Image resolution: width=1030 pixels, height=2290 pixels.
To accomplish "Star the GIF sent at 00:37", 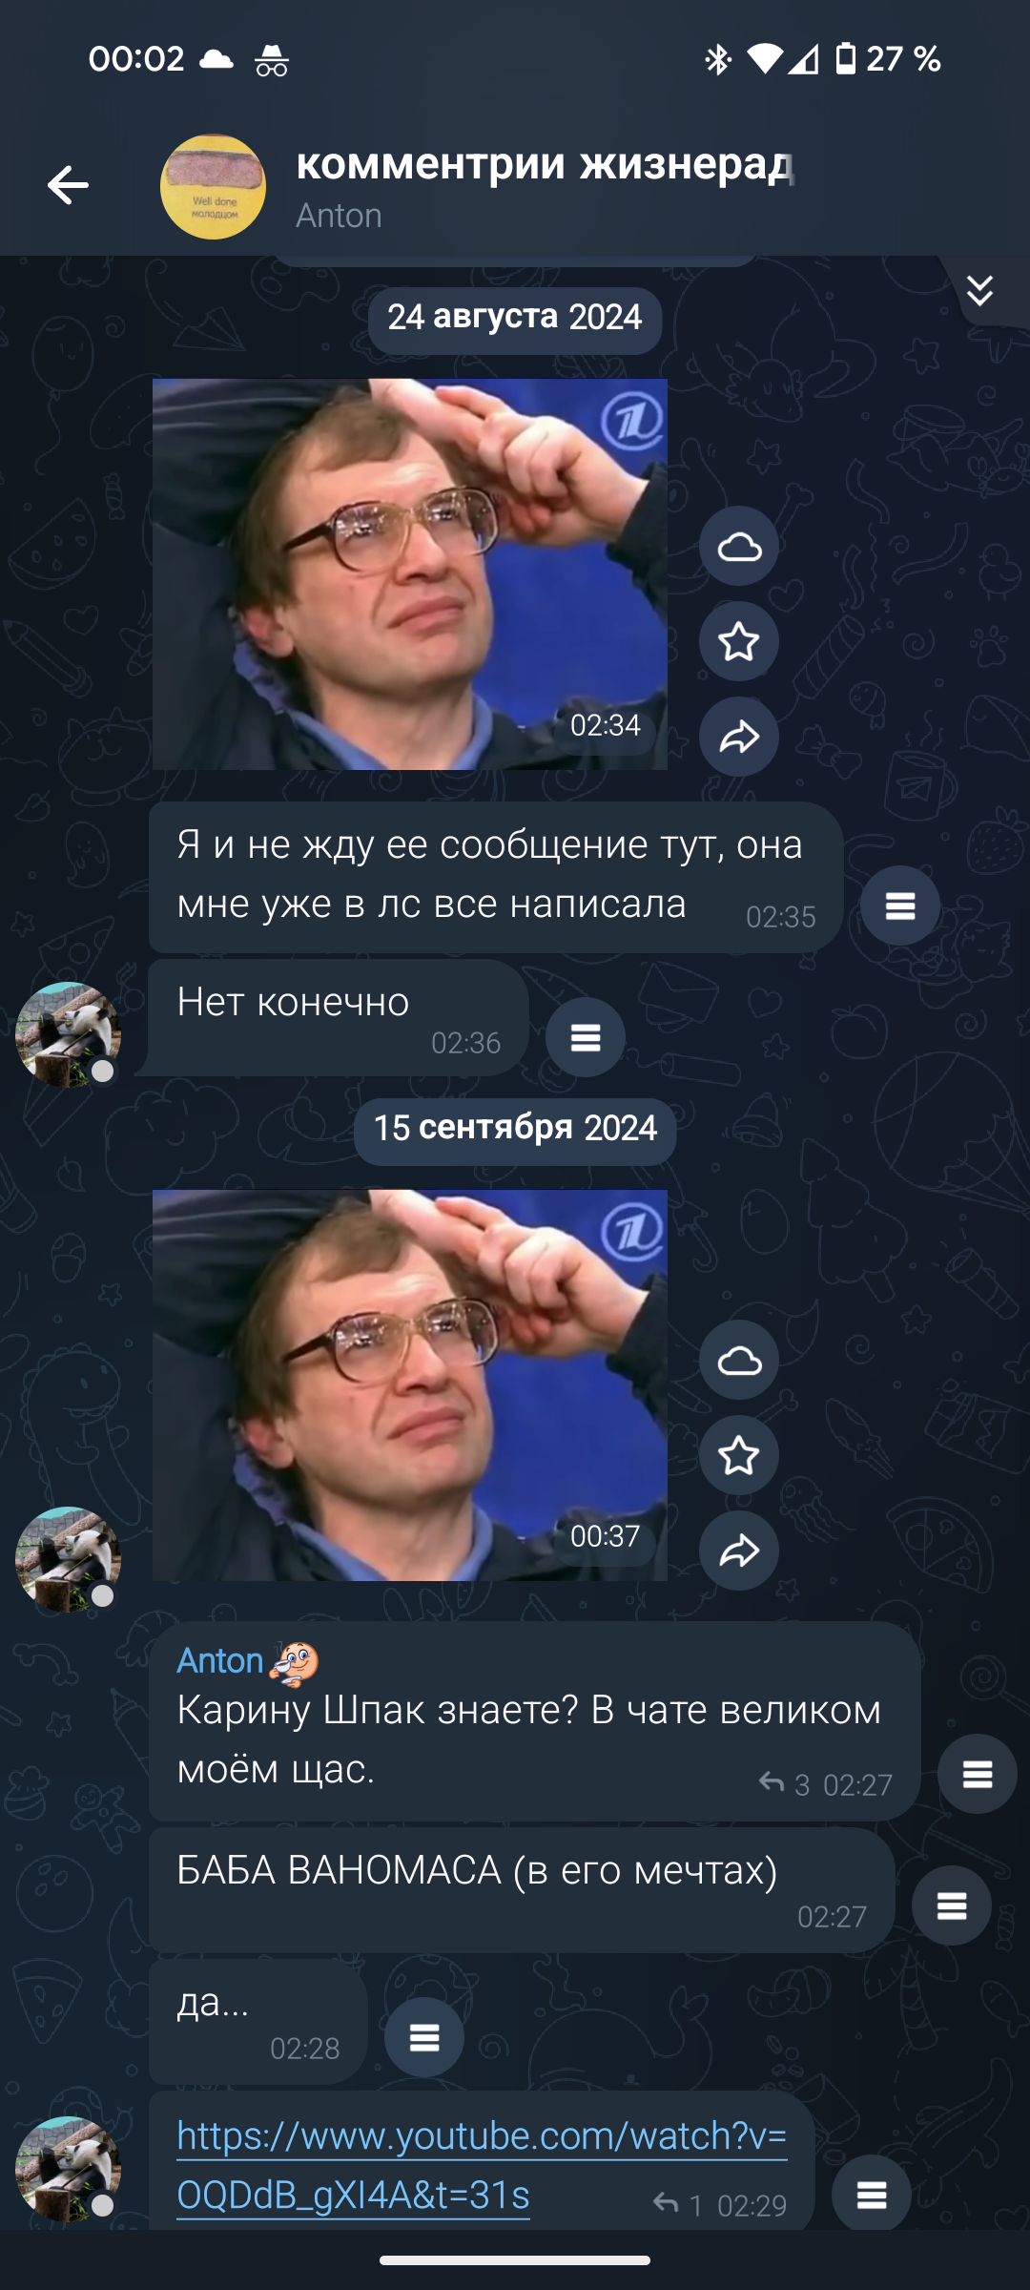I will (x=739, y=1455).
